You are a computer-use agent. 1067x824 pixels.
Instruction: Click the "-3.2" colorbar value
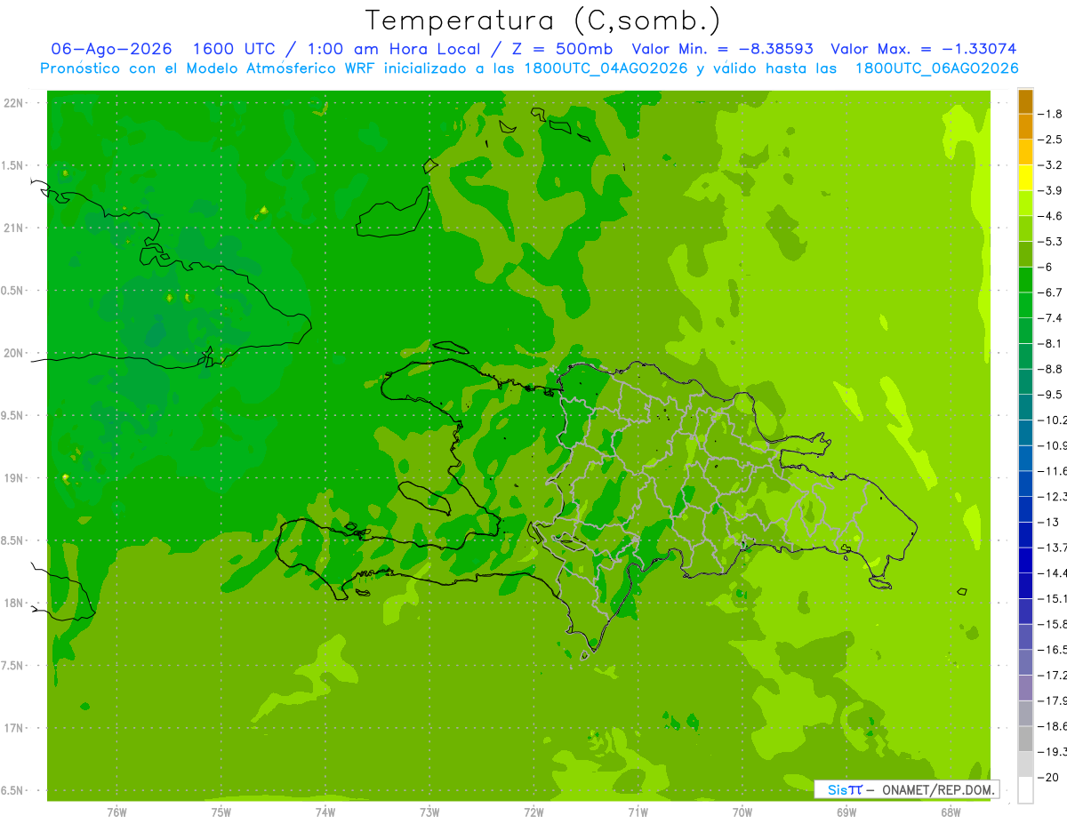click(1052, 165)
